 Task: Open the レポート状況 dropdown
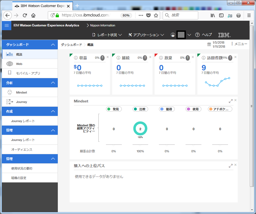(107, 35)
